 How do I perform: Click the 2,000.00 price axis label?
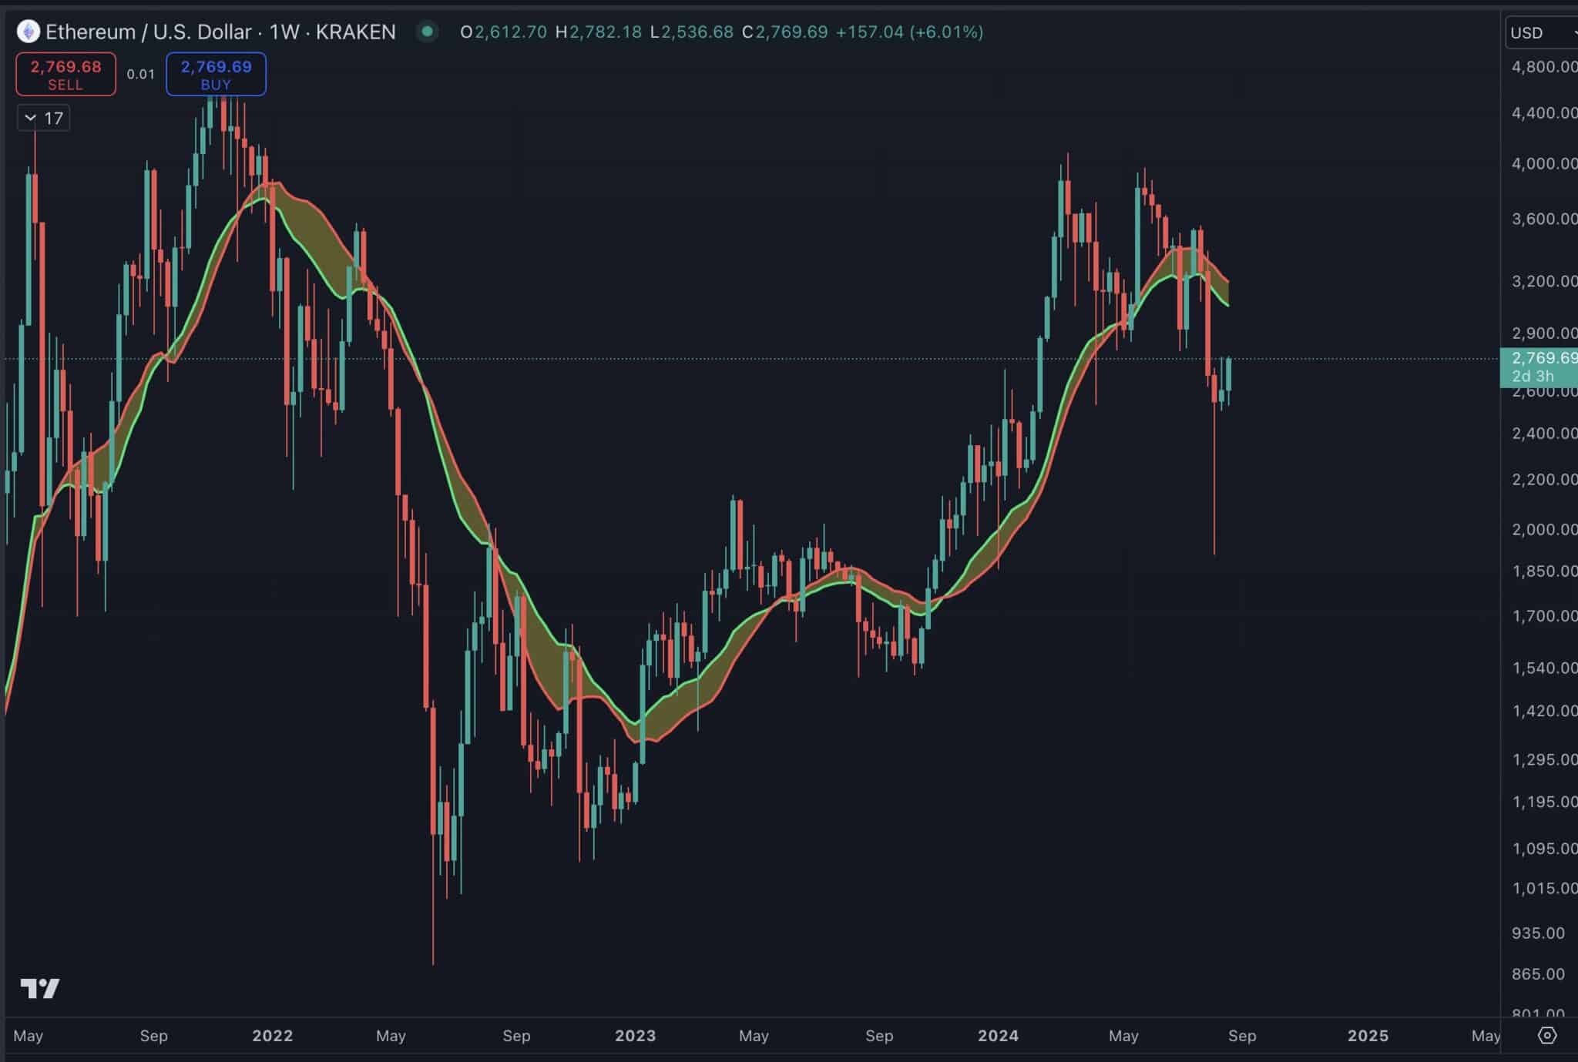pyautogui.click(x=1544, y=529)
